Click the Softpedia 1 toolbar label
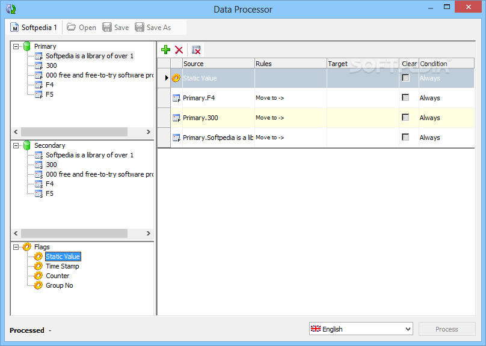Viewport: 486px width, 346px height. pyautogui.click(x=39, y=28)
